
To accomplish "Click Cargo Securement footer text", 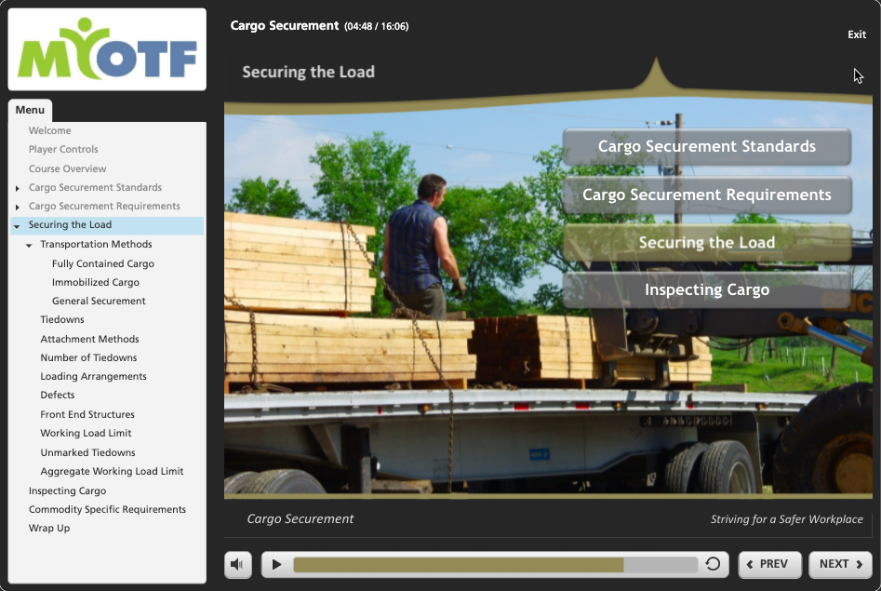I will [x=300, y=519].
